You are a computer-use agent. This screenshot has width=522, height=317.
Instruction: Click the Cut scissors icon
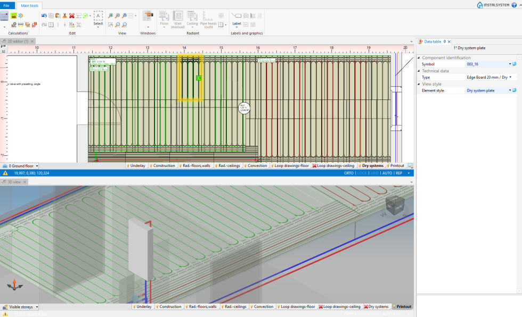[x=64, y=16]
